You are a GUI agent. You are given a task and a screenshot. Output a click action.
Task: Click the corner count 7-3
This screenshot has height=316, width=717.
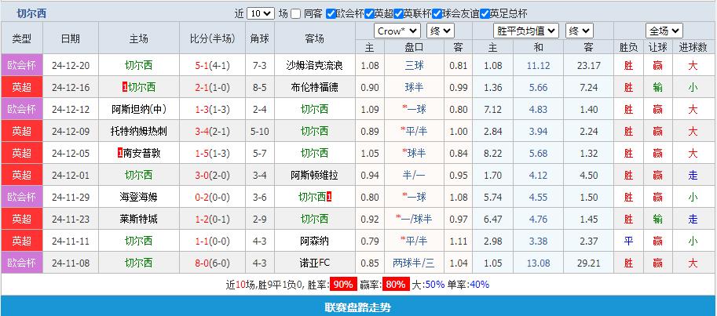pyautogui.click(x=260, y=65)
